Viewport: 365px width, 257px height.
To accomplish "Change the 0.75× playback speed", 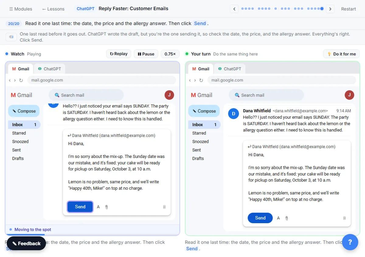I will click(x=170, y=54).
